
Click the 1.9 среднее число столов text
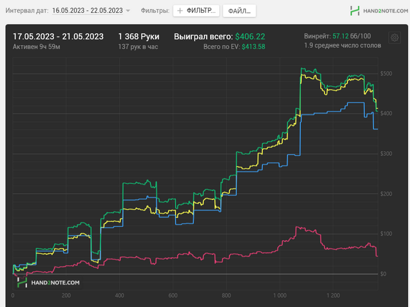pos(343,46)
